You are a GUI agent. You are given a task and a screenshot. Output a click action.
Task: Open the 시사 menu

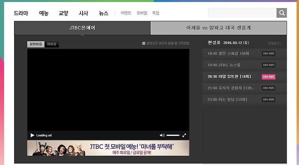[x=83, y=13]
